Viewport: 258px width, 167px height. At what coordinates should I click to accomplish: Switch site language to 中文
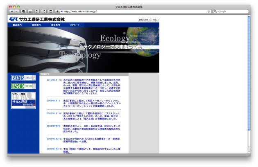coord(155,20)
